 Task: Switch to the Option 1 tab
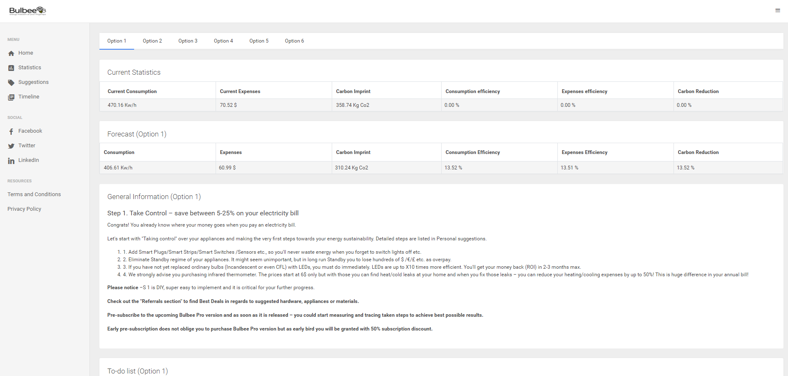pyautogui.click(x=117, y=41)
